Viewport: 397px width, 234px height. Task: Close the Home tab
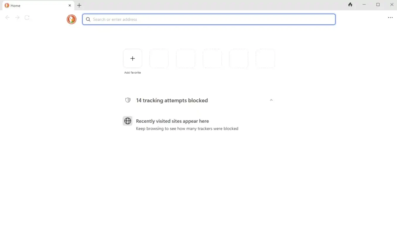click(70, 6)
